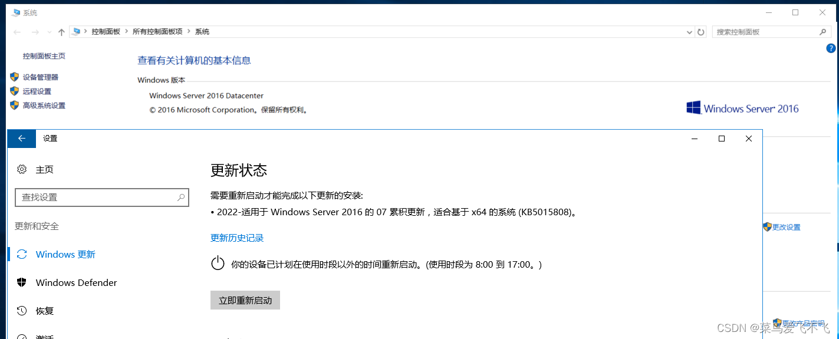Click the 更新状态 heading
The image size is (839, 339).
tap(239, 170)
